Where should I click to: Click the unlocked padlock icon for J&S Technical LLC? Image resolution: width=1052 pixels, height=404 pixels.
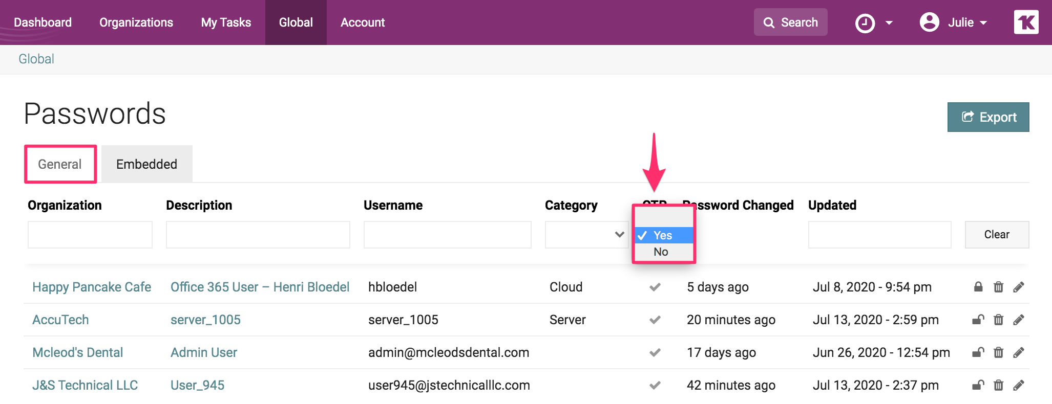click(978, 385)
